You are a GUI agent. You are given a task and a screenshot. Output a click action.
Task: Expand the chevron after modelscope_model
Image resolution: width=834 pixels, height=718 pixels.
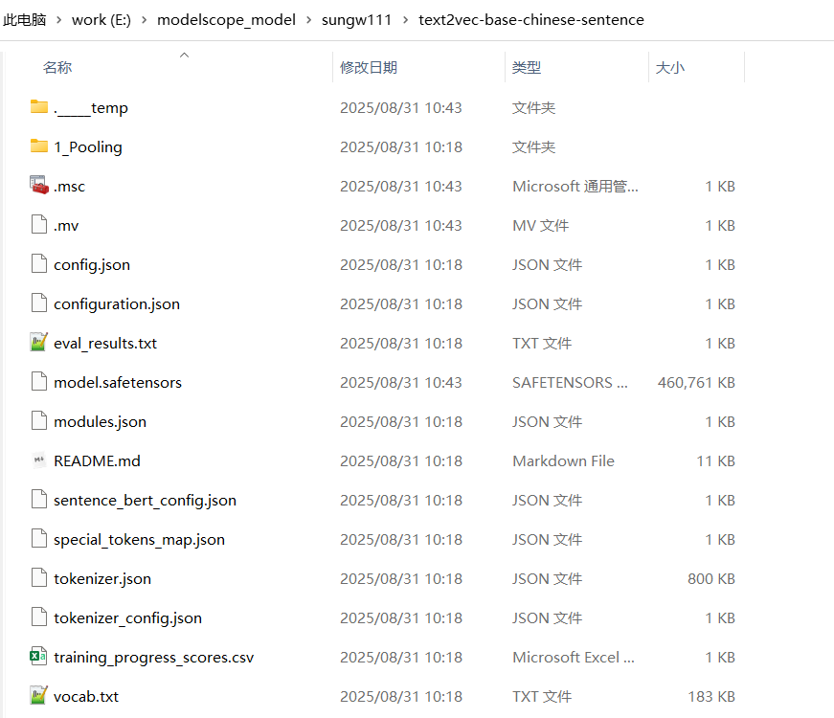tap(308, 20)
